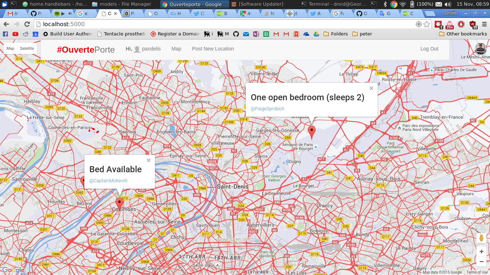Open the Droid profile switcher
Image resolution: width=490 pixels, height=275 pixels.
click(x=451, y=13)
